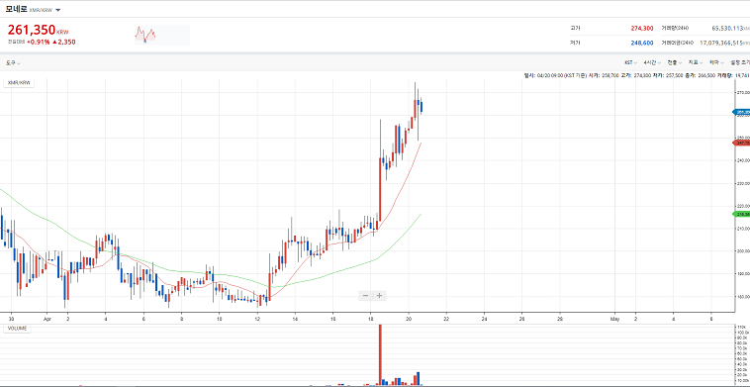The height and width of the screenshot is (387, 750).
Task: Click the 261,350 KRW current price
Action: coord(38,30)
